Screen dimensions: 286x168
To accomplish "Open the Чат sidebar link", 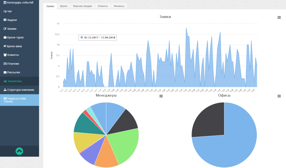I will 20,11.
